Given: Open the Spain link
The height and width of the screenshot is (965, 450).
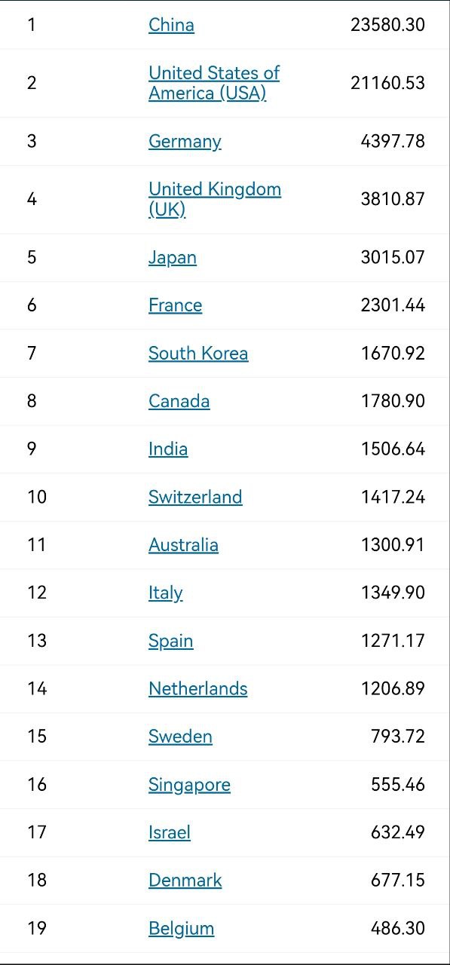Looking at the screenshot, I should pos(170,641).
